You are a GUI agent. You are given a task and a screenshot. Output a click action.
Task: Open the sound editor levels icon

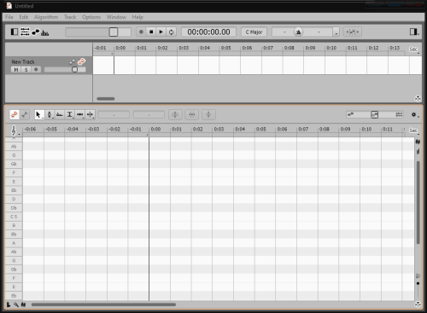click(45, 32)
